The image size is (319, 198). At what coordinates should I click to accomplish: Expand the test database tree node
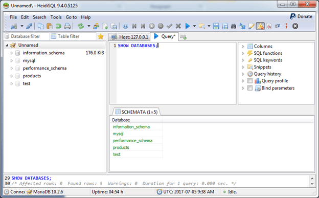12,83
